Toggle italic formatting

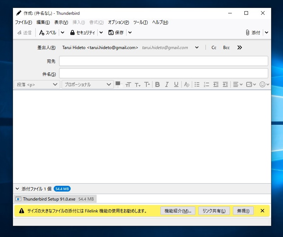167,84
